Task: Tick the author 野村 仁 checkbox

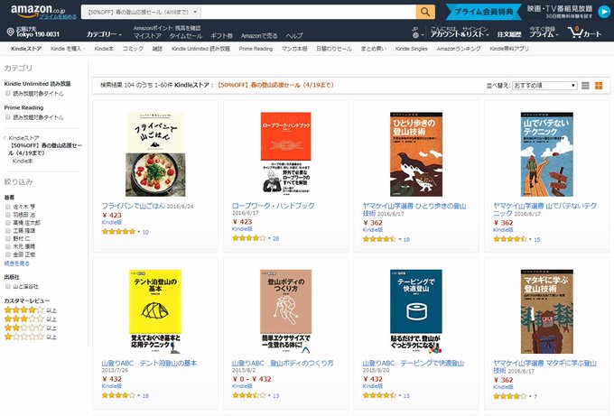Action: [8, 238]
